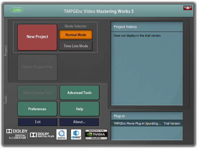
Task: Click the Project history header
Action: click(x=147, y=27)
